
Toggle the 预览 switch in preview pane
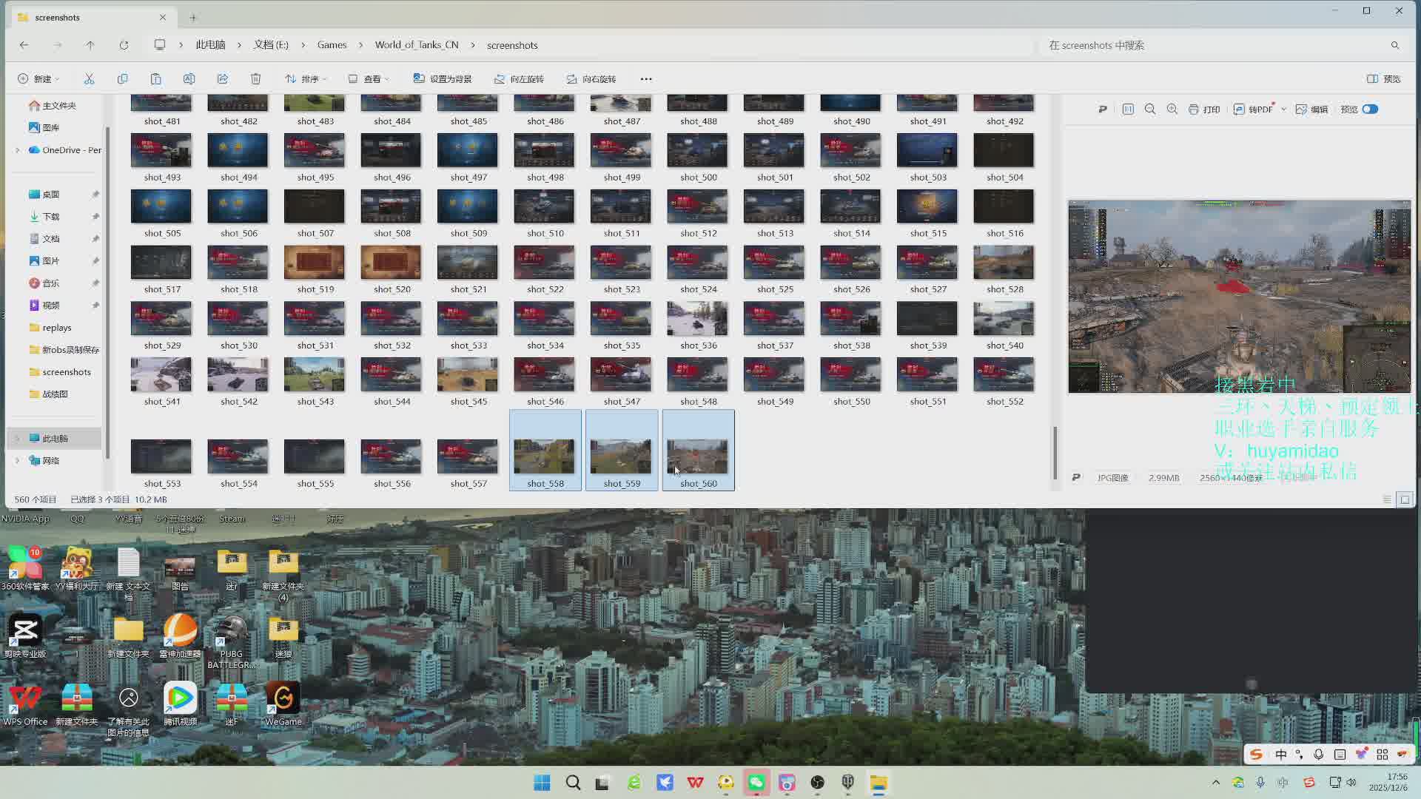point(1370,109)
